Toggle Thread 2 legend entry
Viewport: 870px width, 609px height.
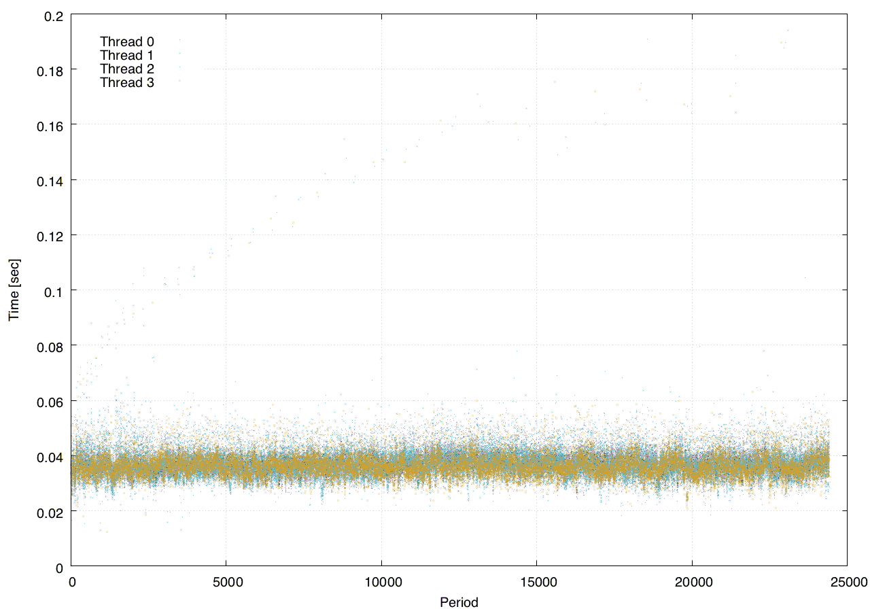tap(127, 69)
